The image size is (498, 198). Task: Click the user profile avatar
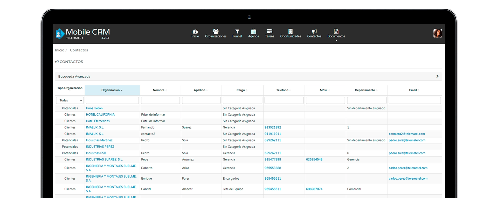tap(438, 33)
